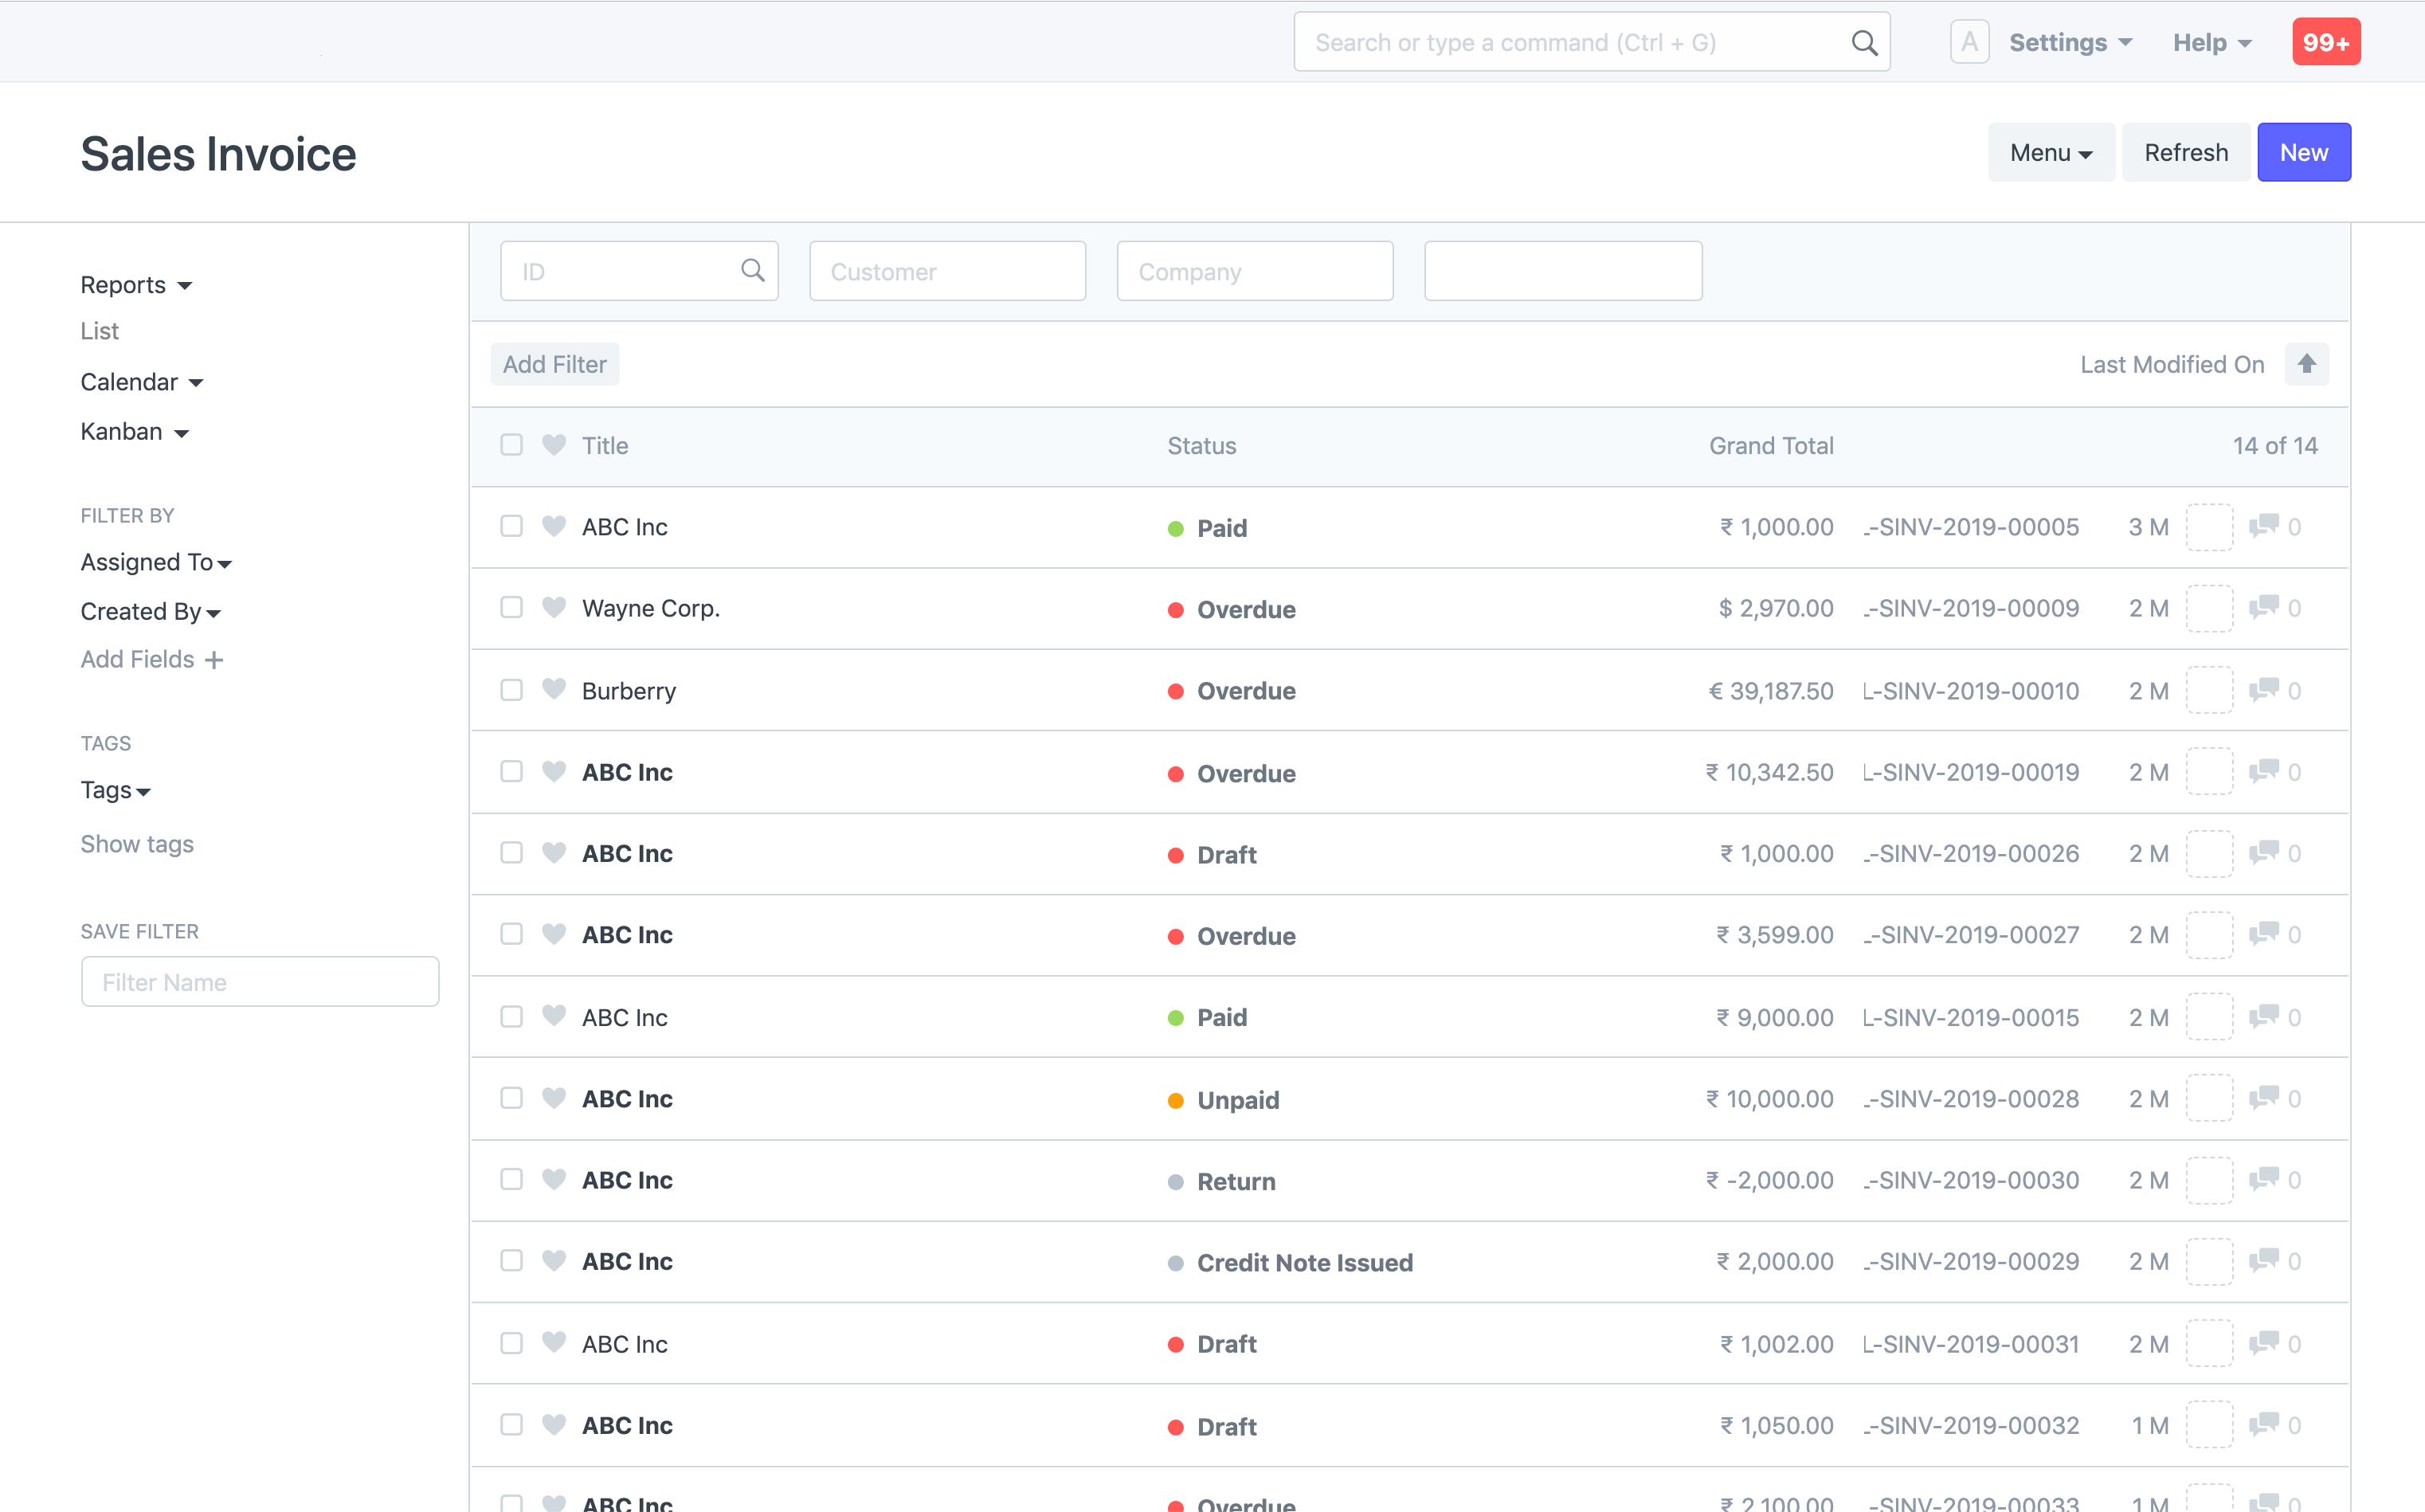This screenshot has height=1512, width=2425.
Task: Open the 99+ notifications badge
Action: click(2325, 42)
